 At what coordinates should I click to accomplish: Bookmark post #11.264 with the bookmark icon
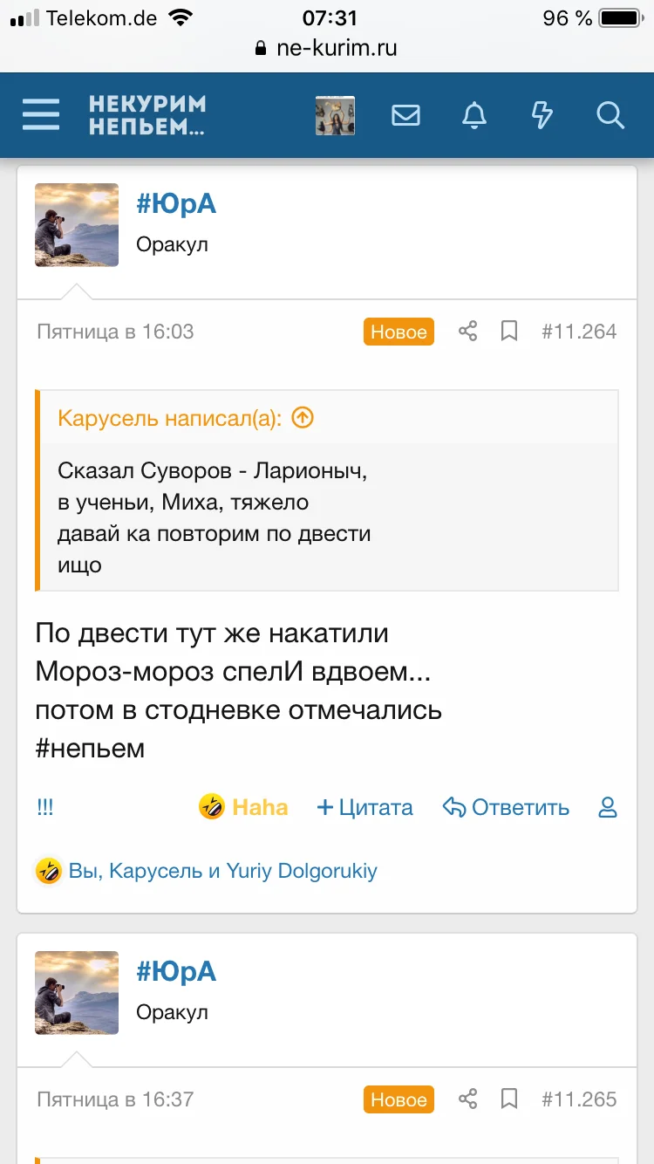tap(509, 331)
